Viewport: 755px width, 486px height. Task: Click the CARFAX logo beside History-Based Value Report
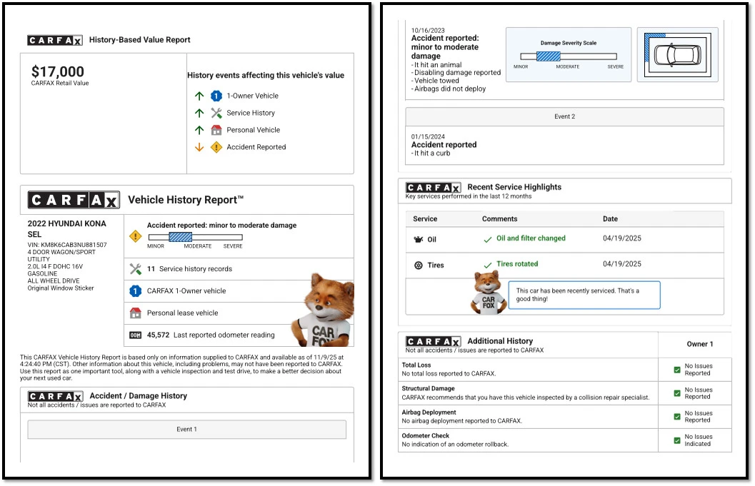point(55,41)
